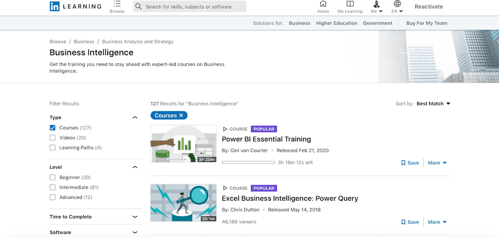Open Government solutions link
The image size is (499, 238).
(x=378, y=23)
